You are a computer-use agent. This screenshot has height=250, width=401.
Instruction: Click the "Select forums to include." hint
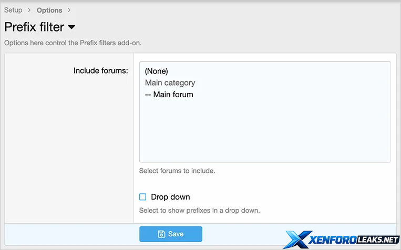coord(177,171)
